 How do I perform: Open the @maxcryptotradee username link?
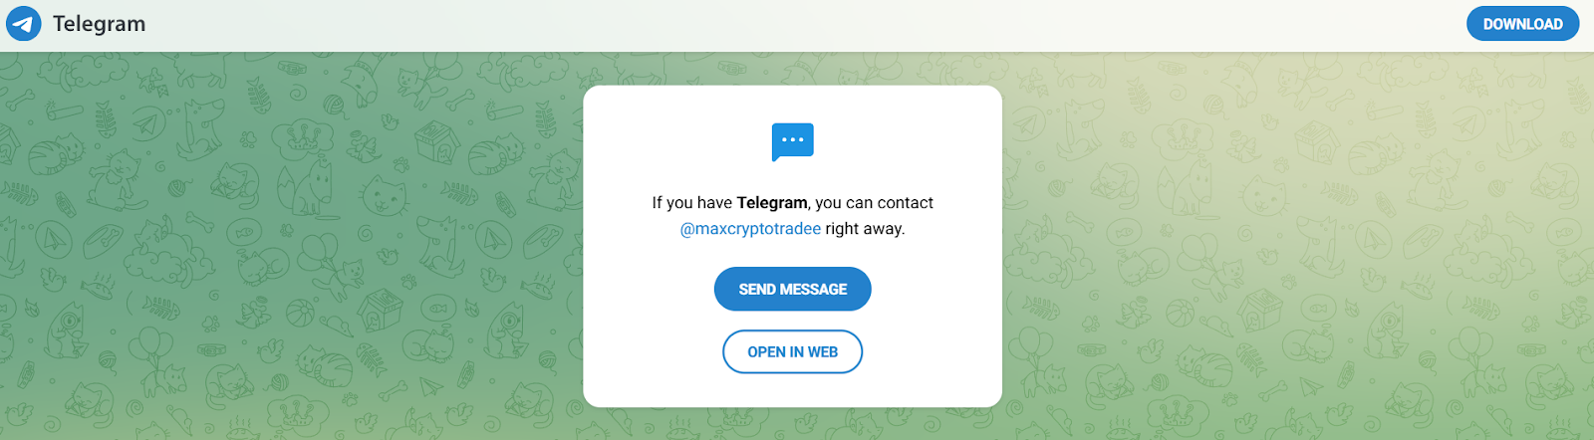click(750, 229)
